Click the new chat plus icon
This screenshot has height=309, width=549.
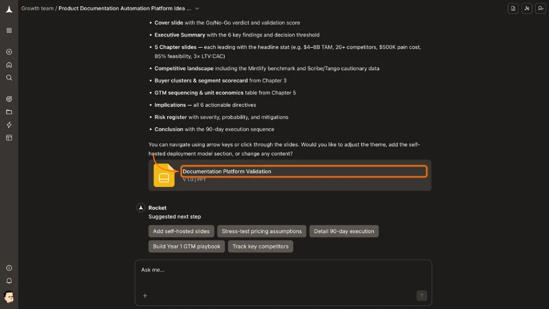tap(9, 52)
